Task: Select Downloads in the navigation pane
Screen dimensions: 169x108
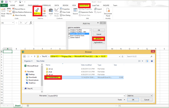Action: point(31,77)
